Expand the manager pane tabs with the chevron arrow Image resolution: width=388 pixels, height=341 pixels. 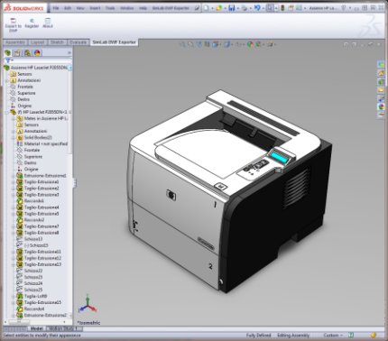tap(69, 52)
